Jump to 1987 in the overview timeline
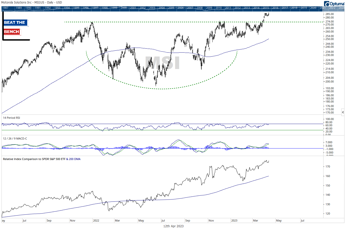 pos(5,8)
